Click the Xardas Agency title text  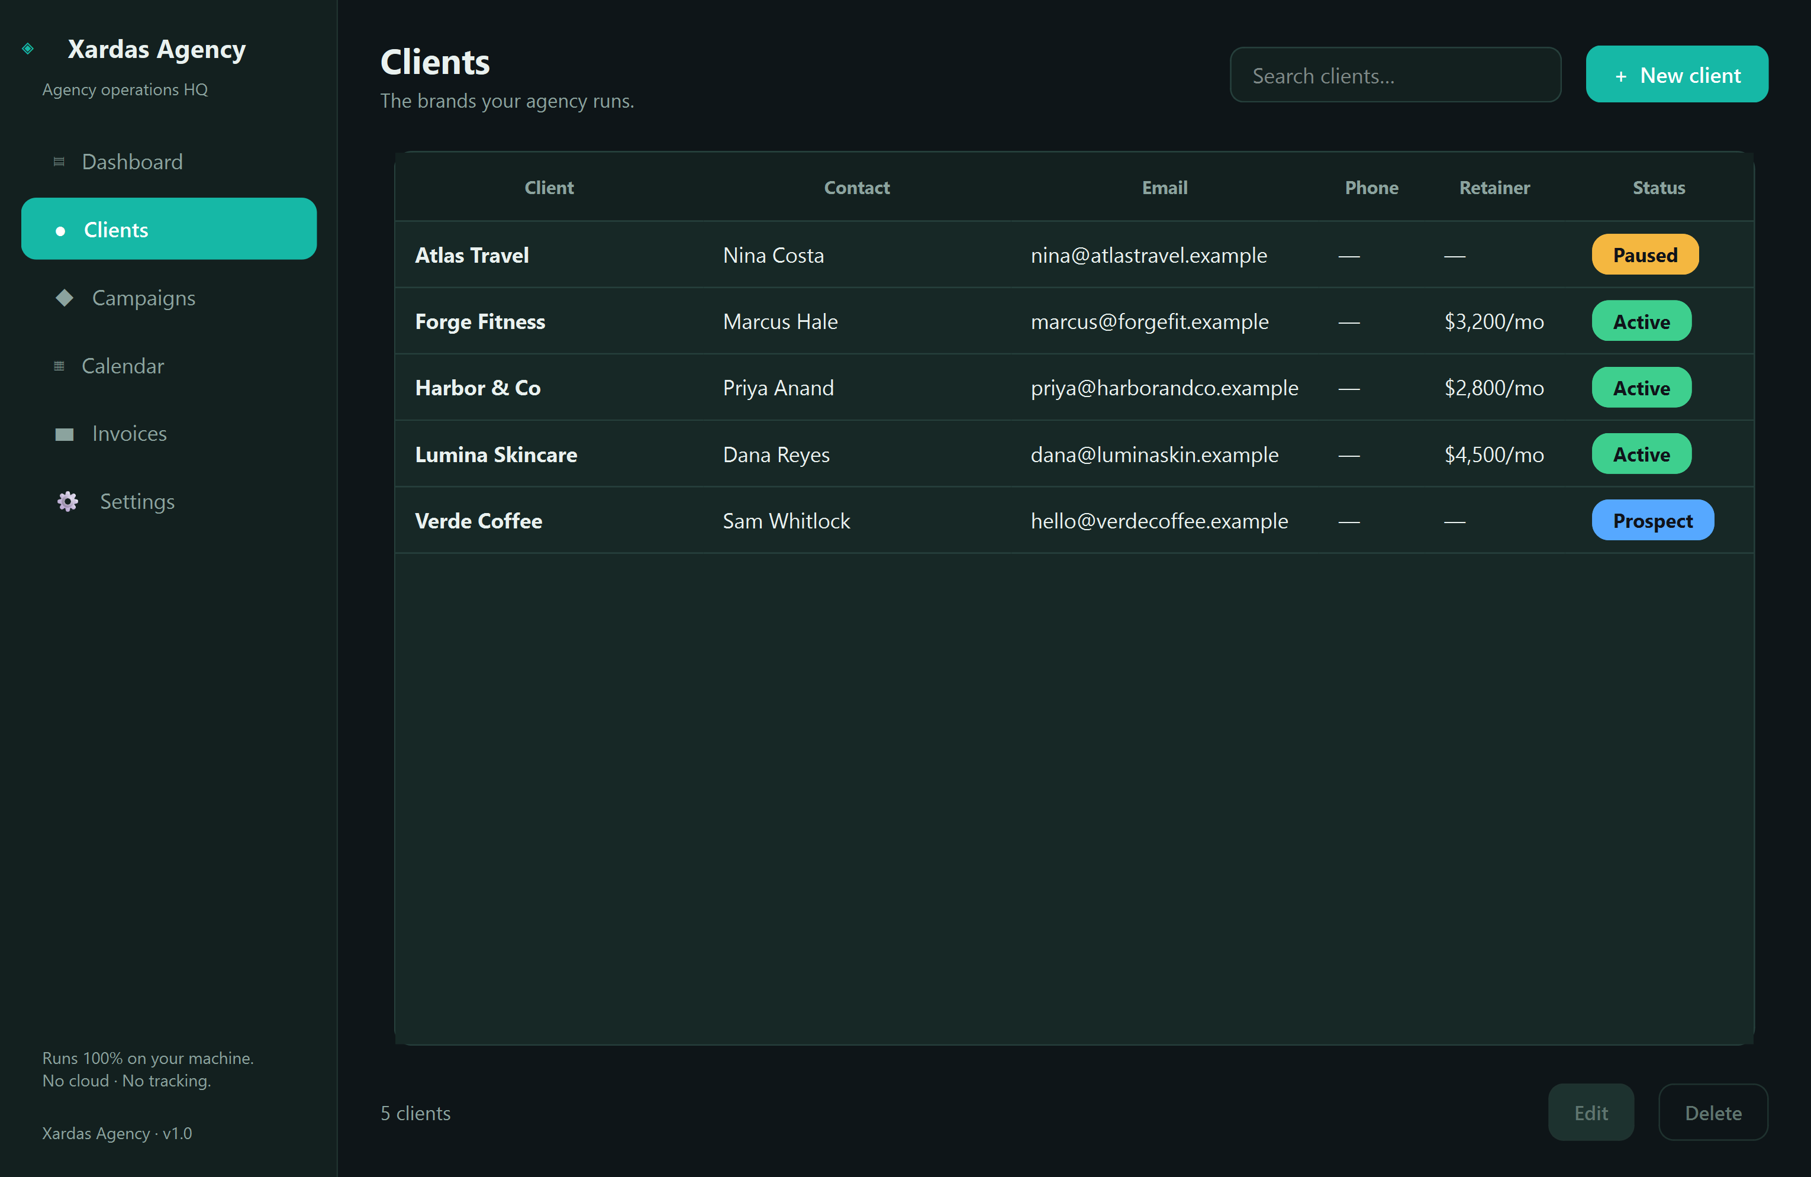tap(157, 50)
